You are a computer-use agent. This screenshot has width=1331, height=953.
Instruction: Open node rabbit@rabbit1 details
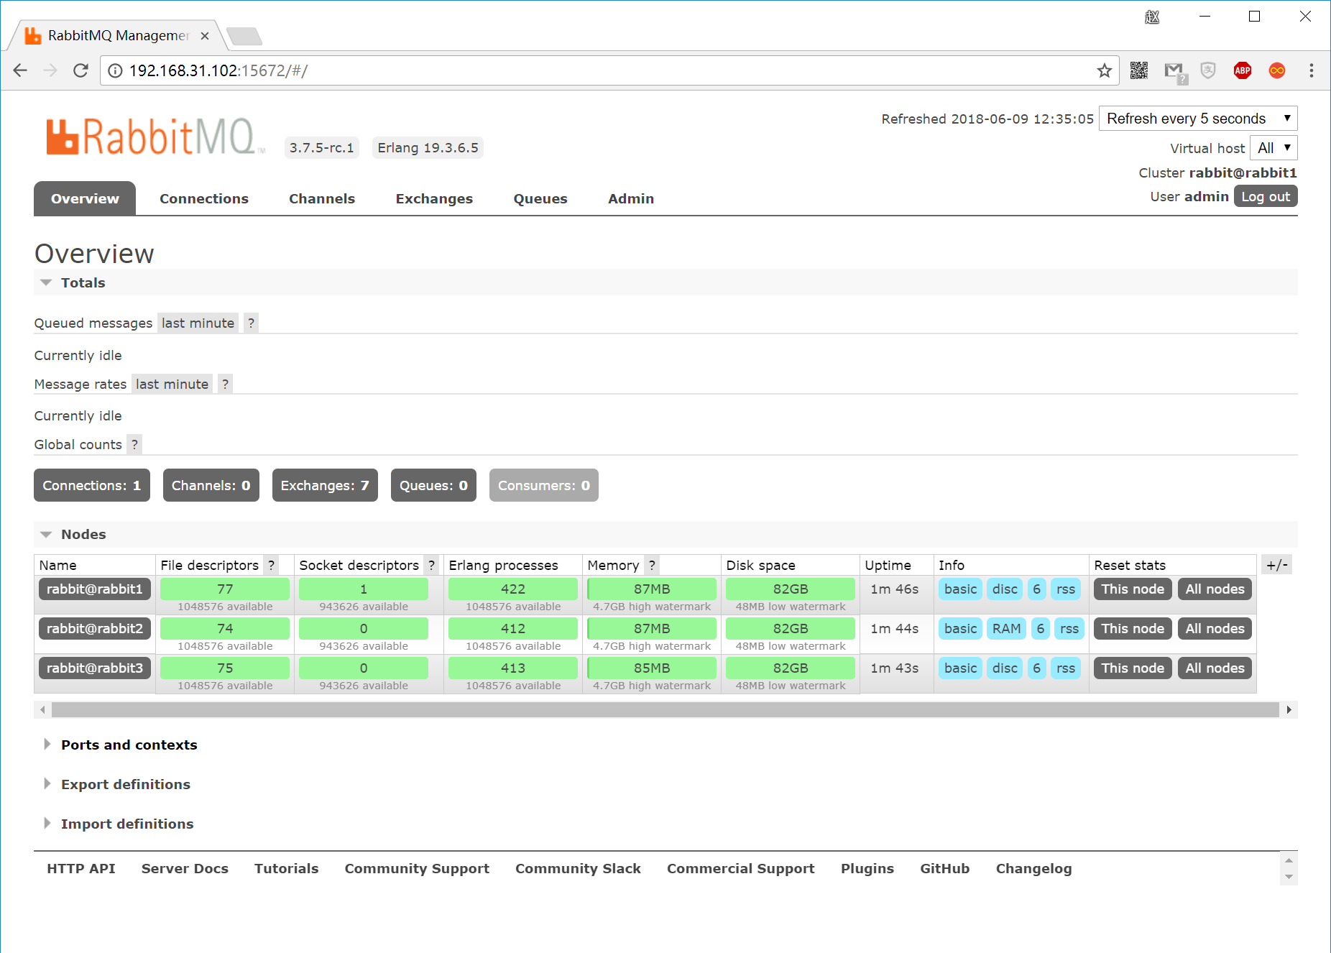coord(95,589)
